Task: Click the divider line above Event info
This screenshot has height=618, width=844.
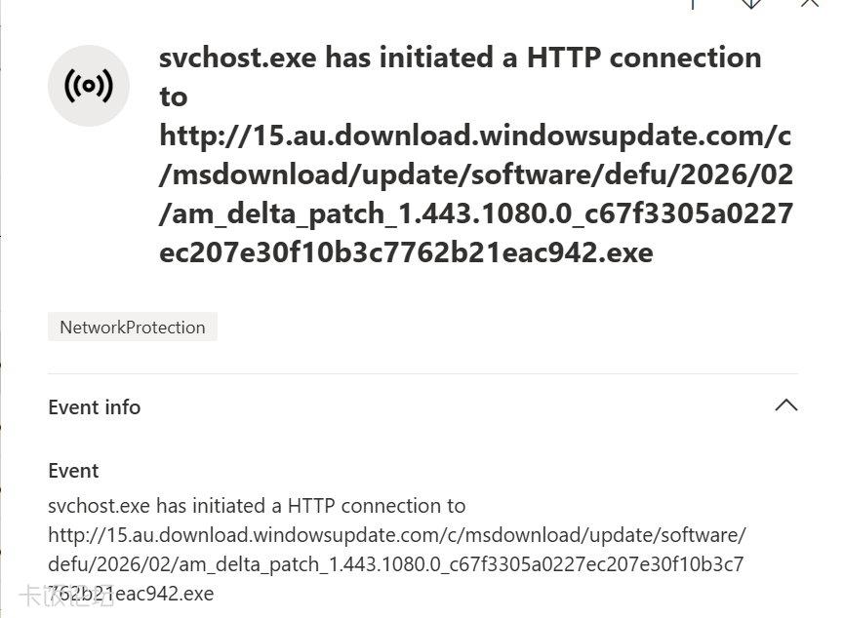Action: [422, 373]
